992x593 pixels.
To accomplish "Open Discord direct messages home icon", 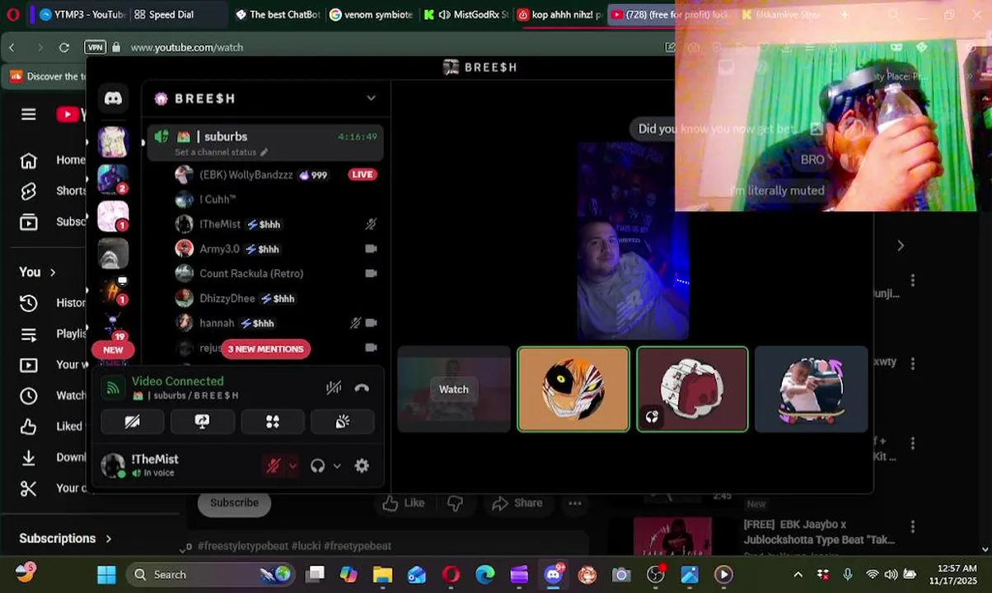I will point(113,98).
